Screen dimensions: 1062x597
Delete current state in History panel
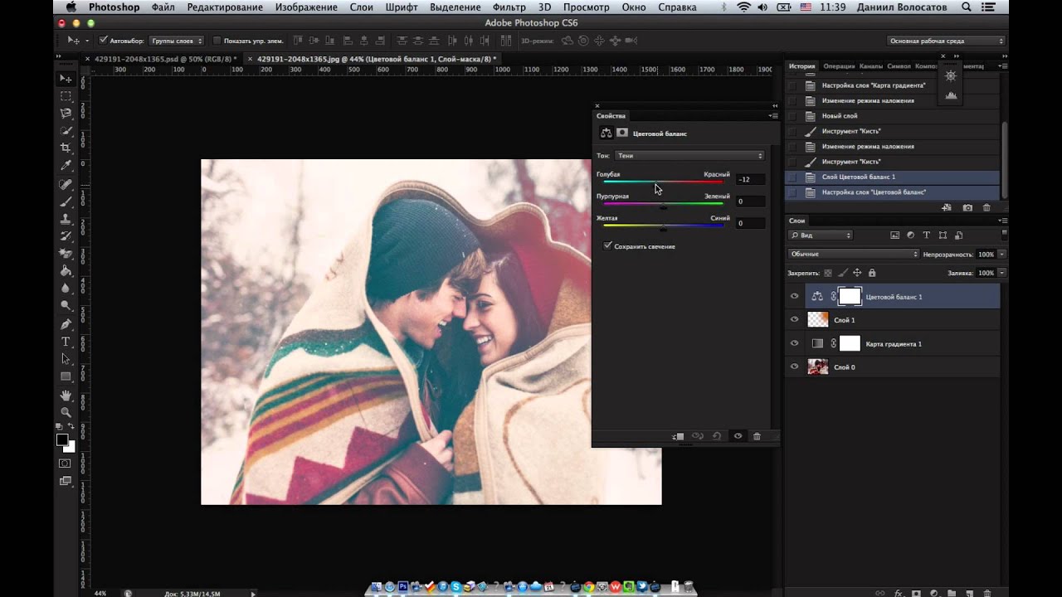tap(986, 207)
